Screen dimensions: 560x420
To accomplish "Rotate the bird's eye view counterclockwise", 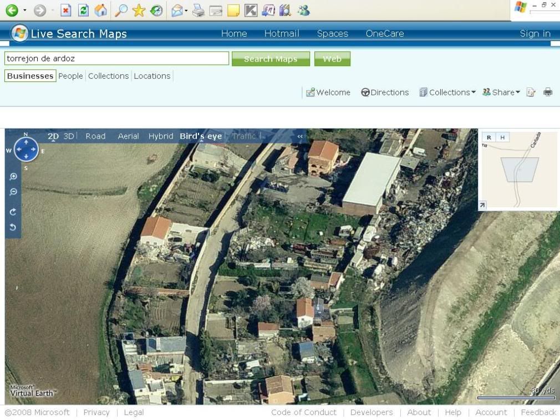I will [x=13, y=227].
